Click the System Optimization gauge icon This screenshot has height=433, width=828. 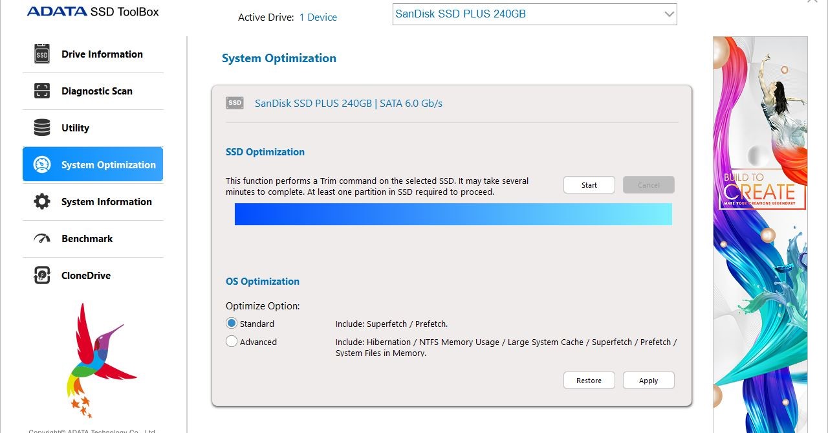tap(42, 165)
